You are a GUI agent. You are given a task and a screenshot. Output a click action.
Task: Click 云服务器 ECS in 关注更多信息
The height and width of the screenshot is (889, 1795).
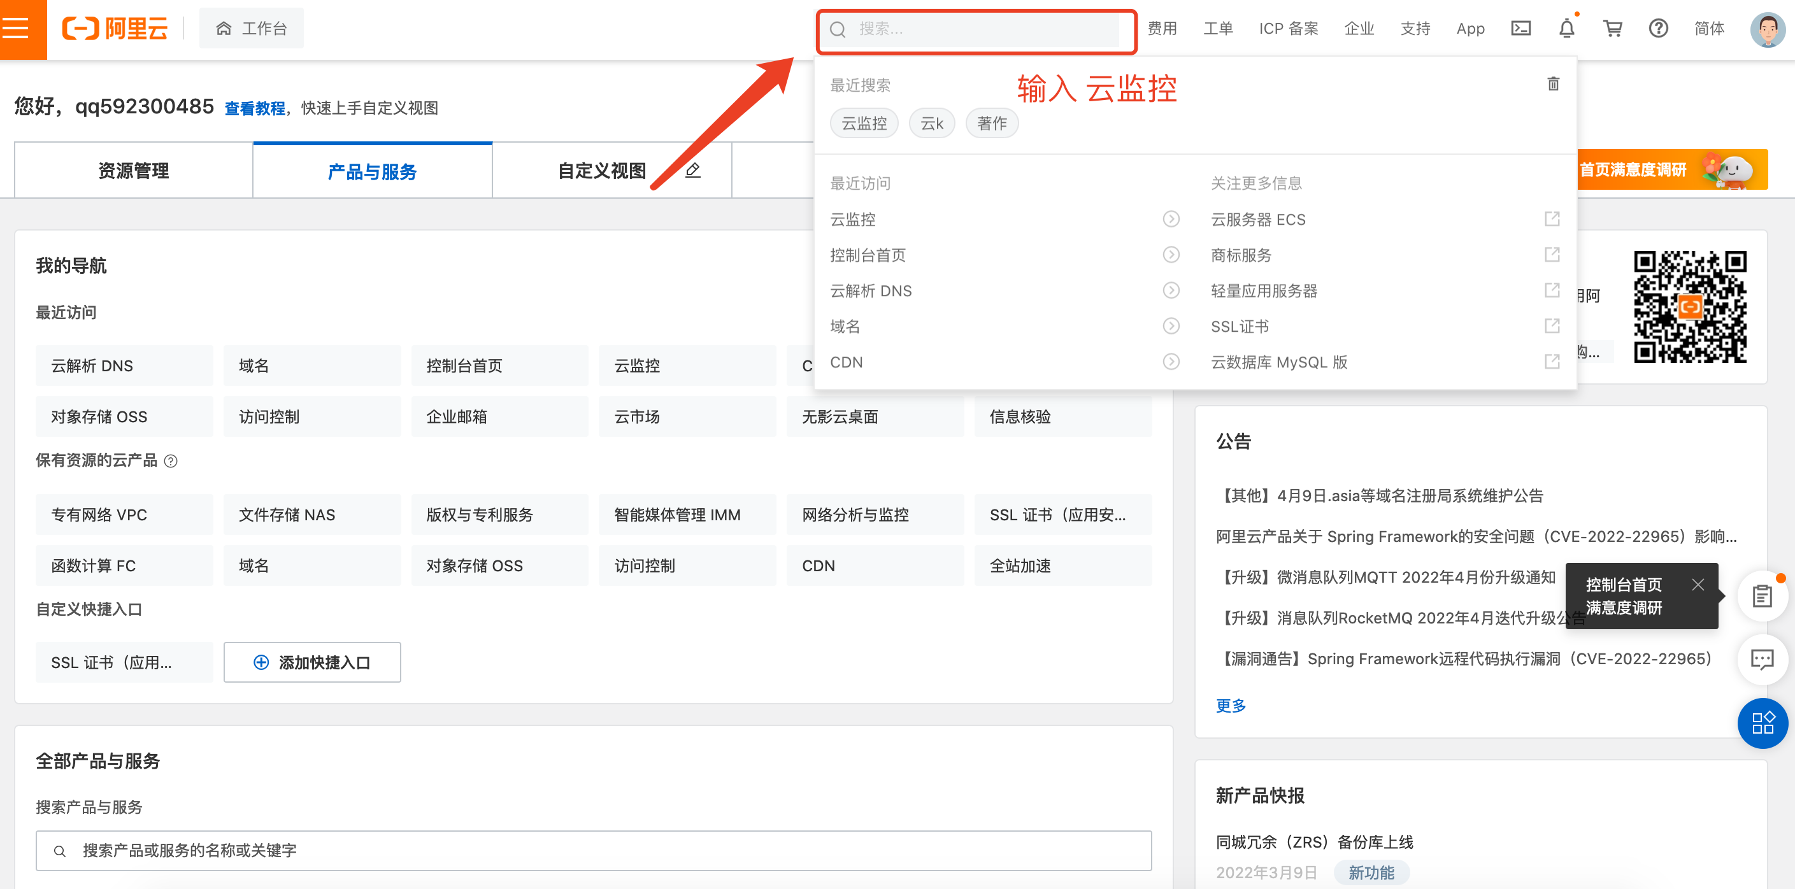click(x=1258, y=220)
